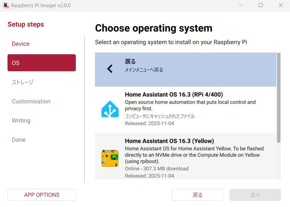Go to the Done step

(x=19, y=139)
